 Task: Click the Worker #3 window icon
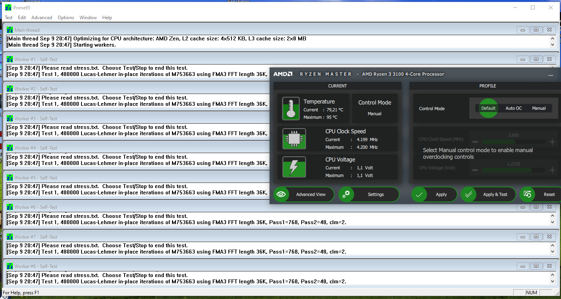click(x=10, y=118)
